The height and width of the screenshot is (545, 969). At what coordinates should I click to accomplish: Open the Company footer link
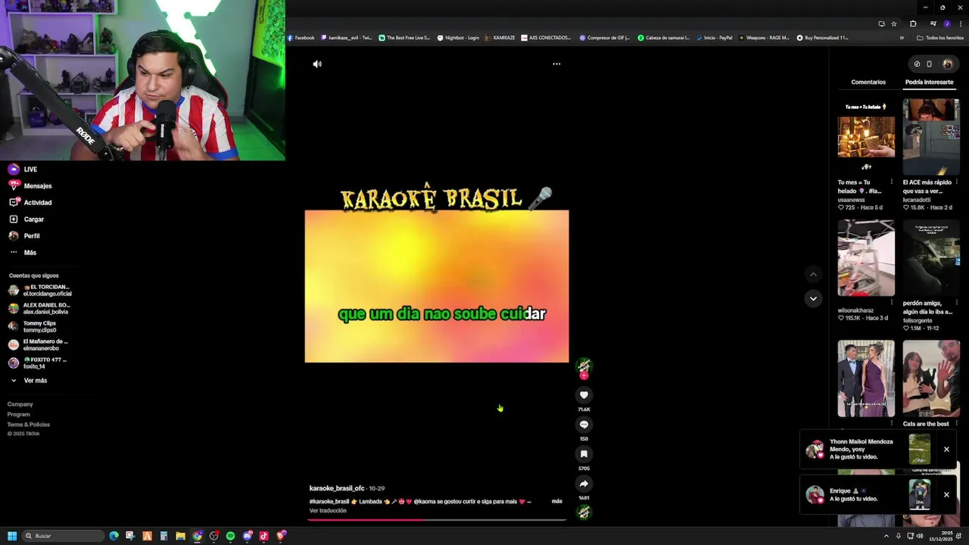(x=20, y=404)
